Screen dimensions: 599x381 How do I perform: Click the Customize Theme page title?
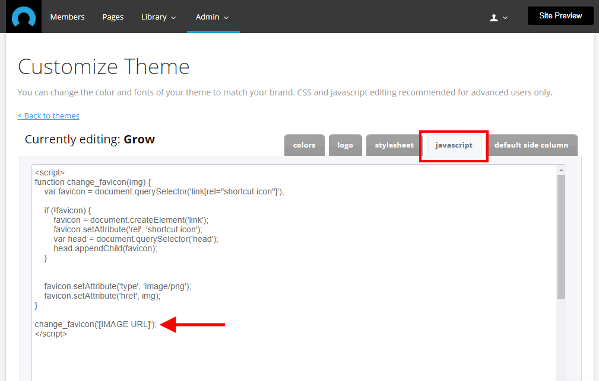point(103,67)
